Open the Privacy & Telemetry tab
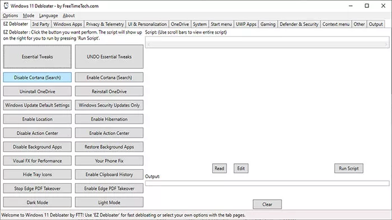The height and width of the screenshot is (220, 392). coord(105,24)
